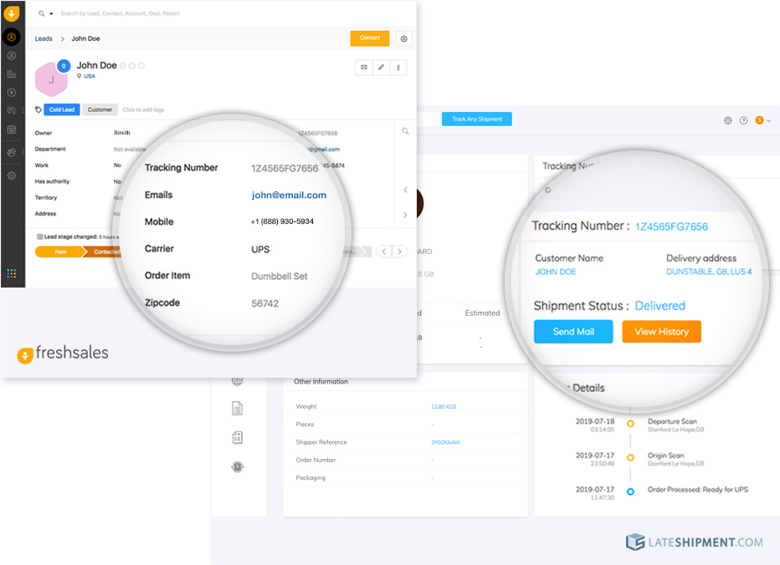Go to previous lead stages arrow

(x=383, y=252)
